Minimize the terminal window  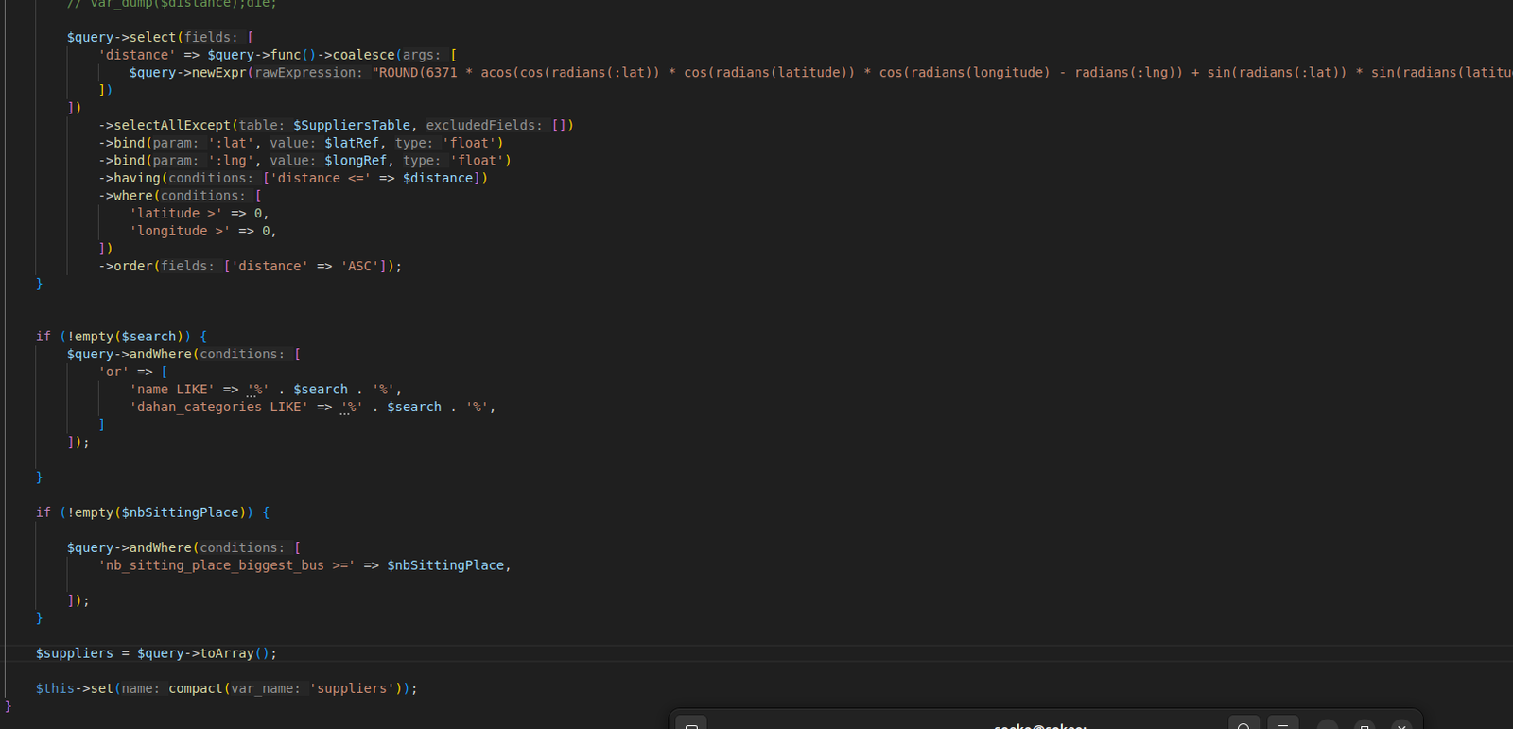(1328, 724)
